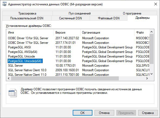Sort by the Имя column header
This screenshot has width=160, height=118.
coord(30,33)
